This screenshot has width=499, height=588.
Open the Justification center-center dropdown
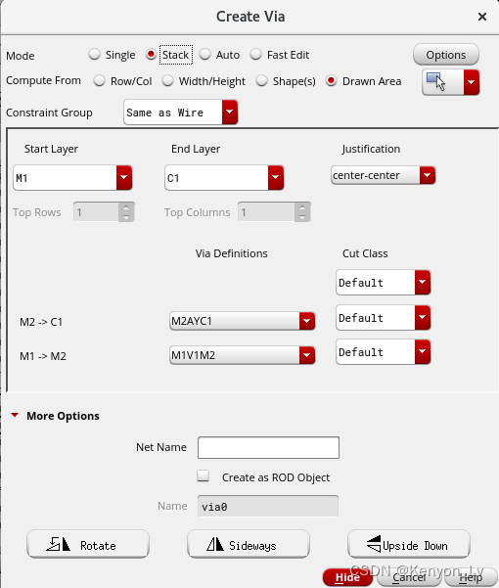383,175
